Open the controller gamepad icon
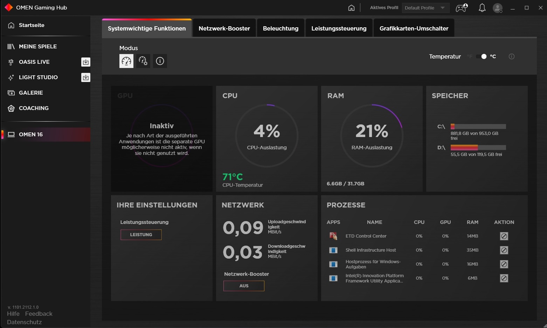Screen dimensions: 547x328 point(462,8)
